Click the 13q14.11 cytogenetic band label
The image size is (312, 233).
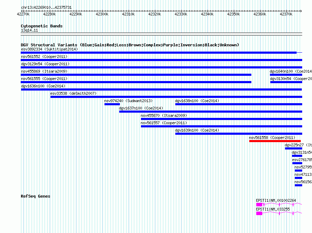[29, 30]
